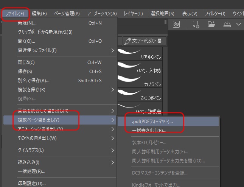The height and width of the screenshot is (187, 244).
Task: Select .pdf(PDFフォーマット)... export option
Action: tap(168, 122)
